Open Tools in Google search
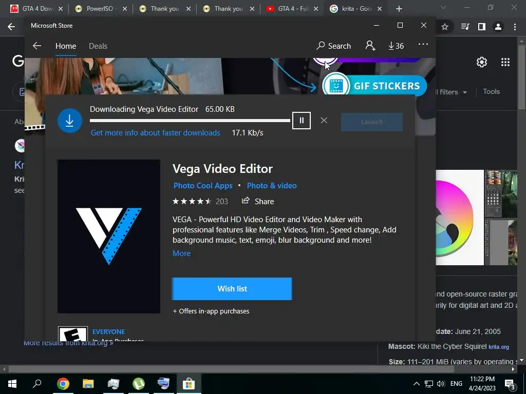Screen dimensions: 526x394 pyautogui.click(x=491, y=91)
